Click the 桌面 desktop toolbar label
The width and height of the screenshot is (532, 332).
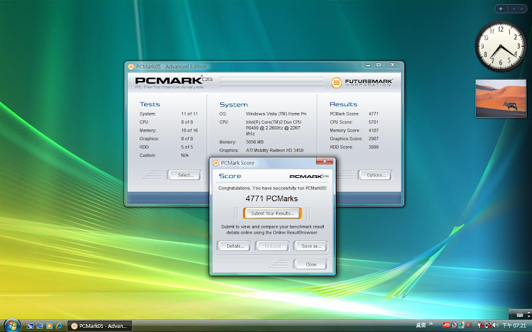pyautogui.click(x=421, y=325)
